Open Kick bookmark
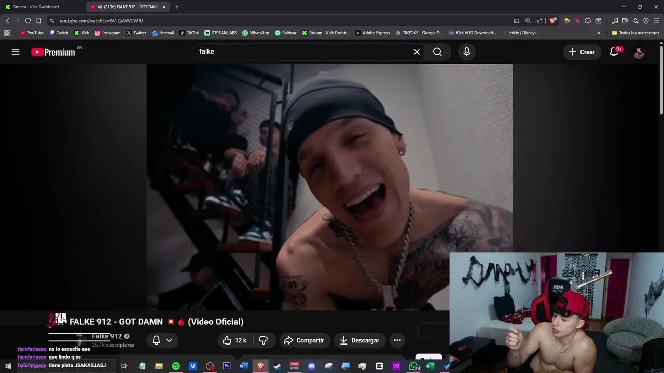The image size is (664, 373). click(x=82, y=33)
